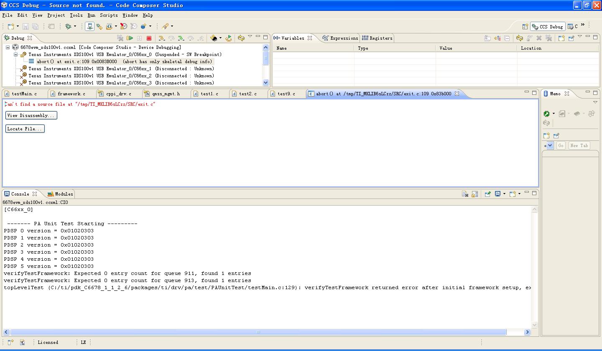
Task: Open the Display Selected Console dropdown
Action: 505,194
